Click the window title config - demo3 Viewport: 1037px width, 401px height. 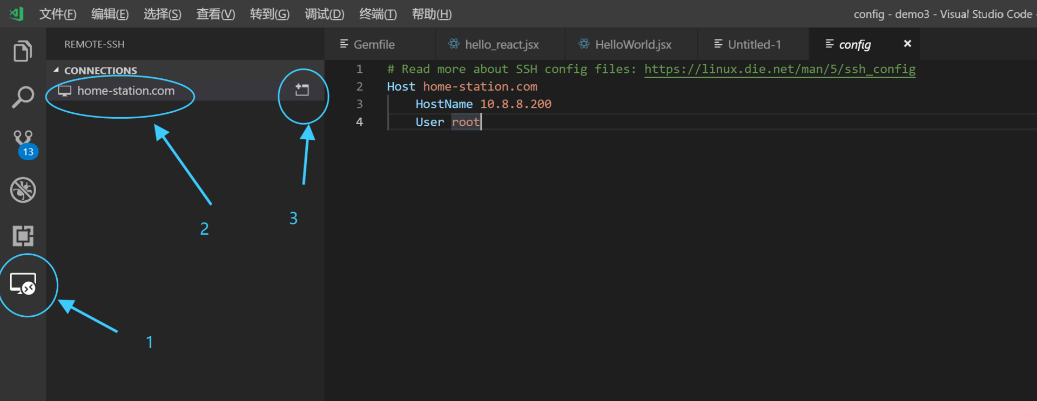pos(892,14)
